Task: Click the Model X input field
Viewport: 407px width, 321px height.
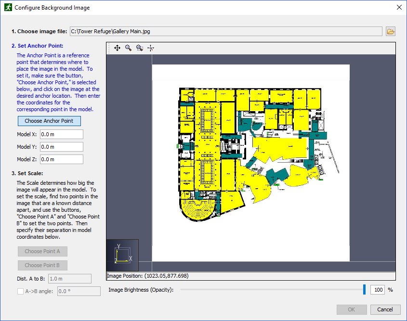Action: [62, 134]
